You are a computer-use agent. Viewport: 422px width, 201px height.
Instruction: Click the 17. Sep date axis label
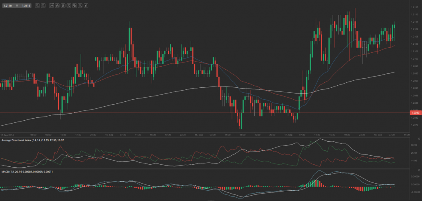pyautogui.click(x=288, y=135)
